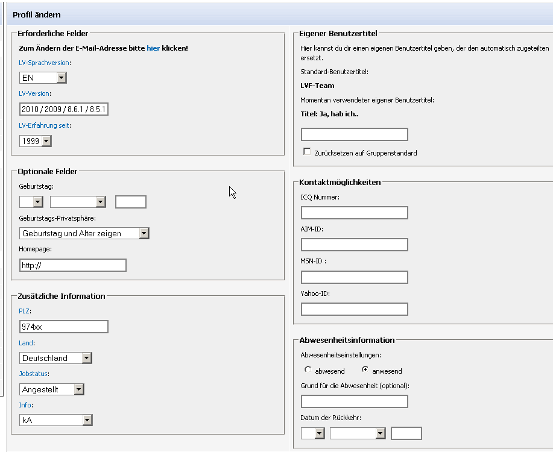Click the Homepage input field
This screenshot has height=452, width=553.
(73, 266)
